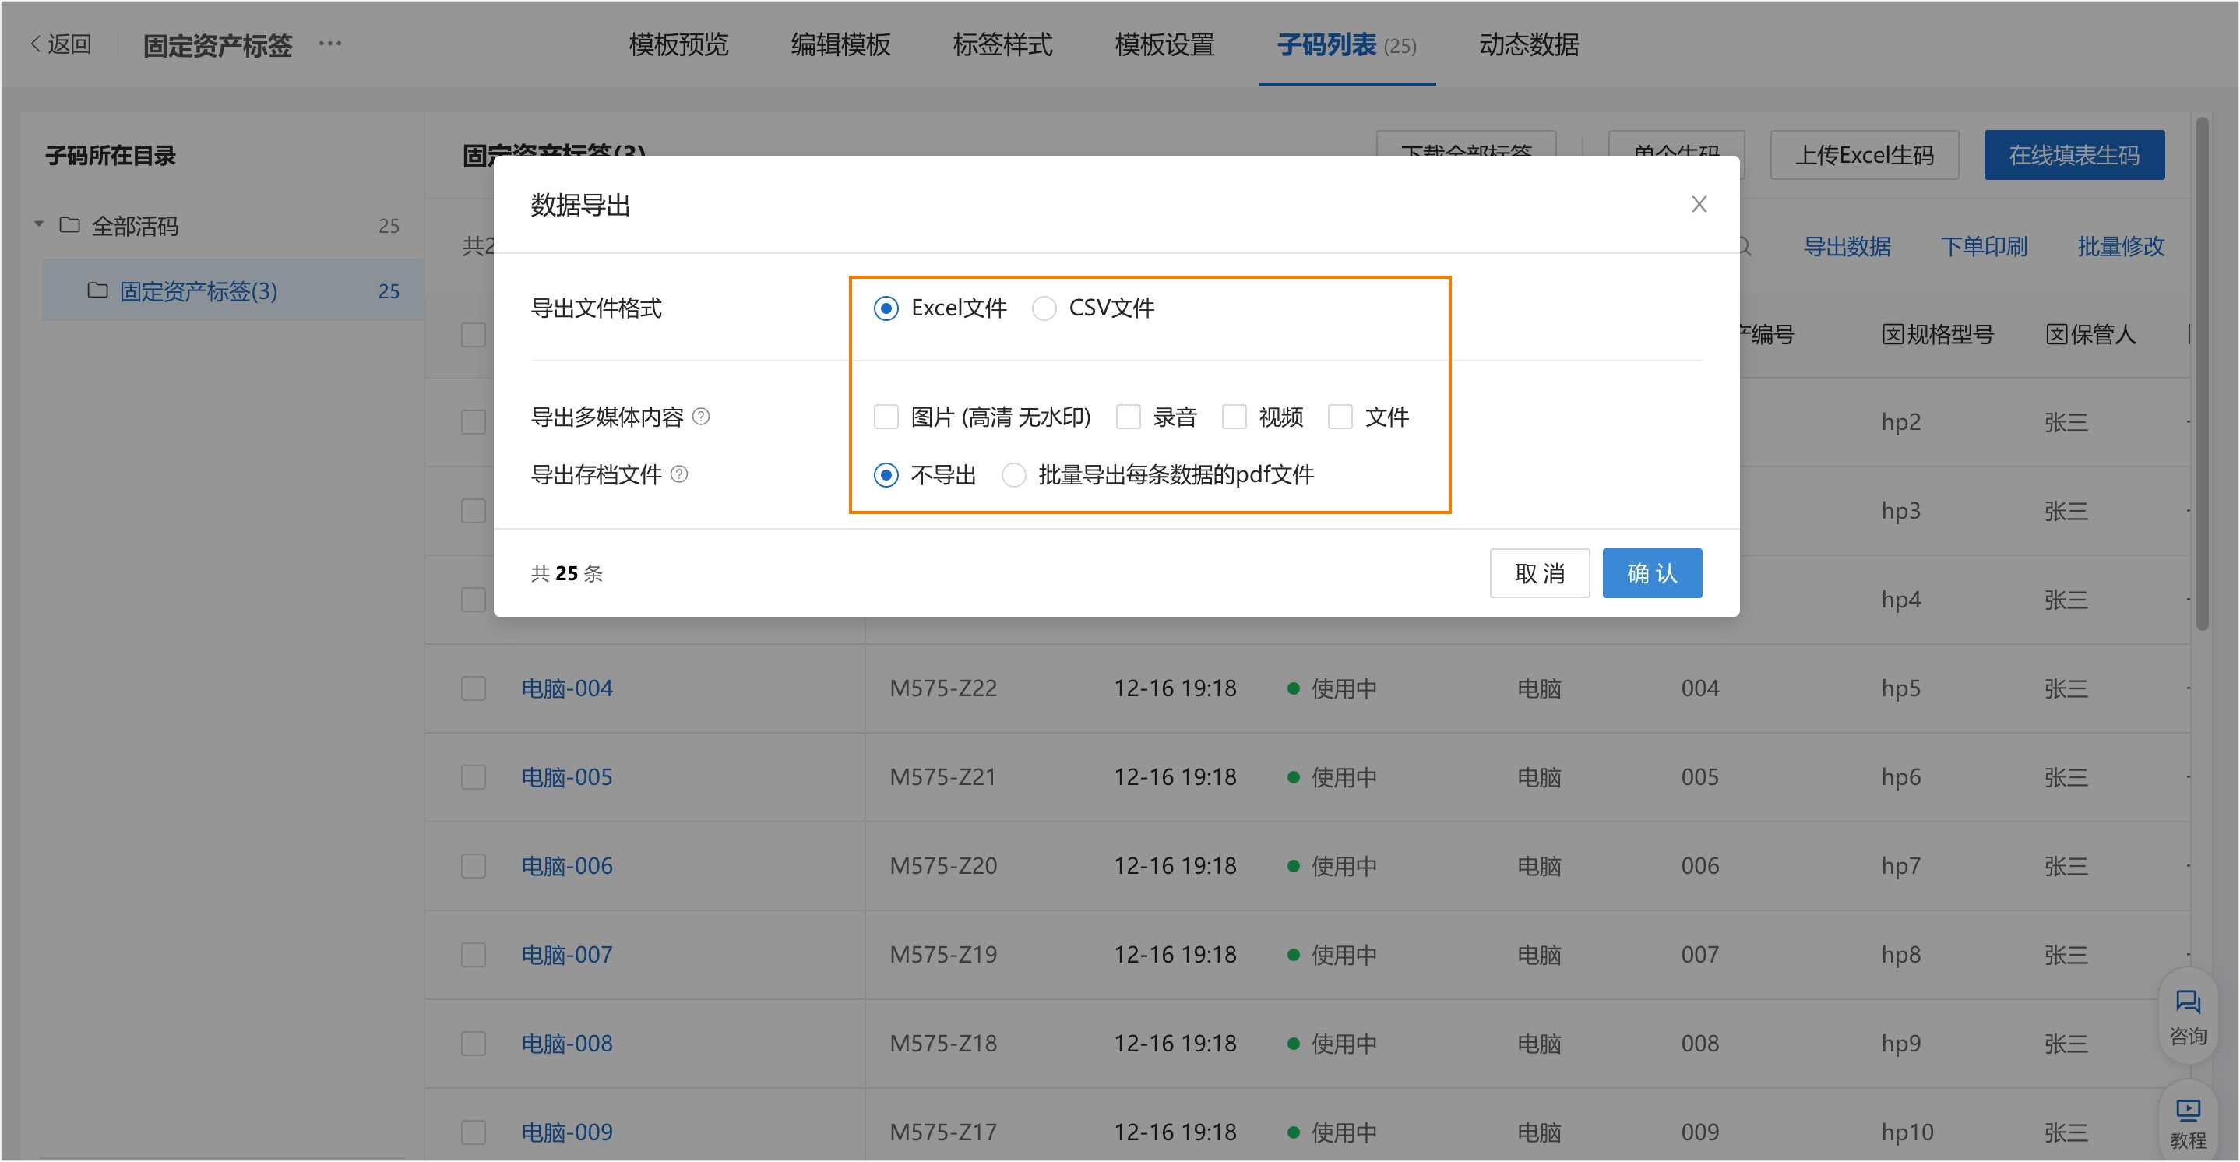Screen dimensions: 2240x1162
Task: Click 保管人 column header
Action: pyautogui.click(x=2090, y=335)
